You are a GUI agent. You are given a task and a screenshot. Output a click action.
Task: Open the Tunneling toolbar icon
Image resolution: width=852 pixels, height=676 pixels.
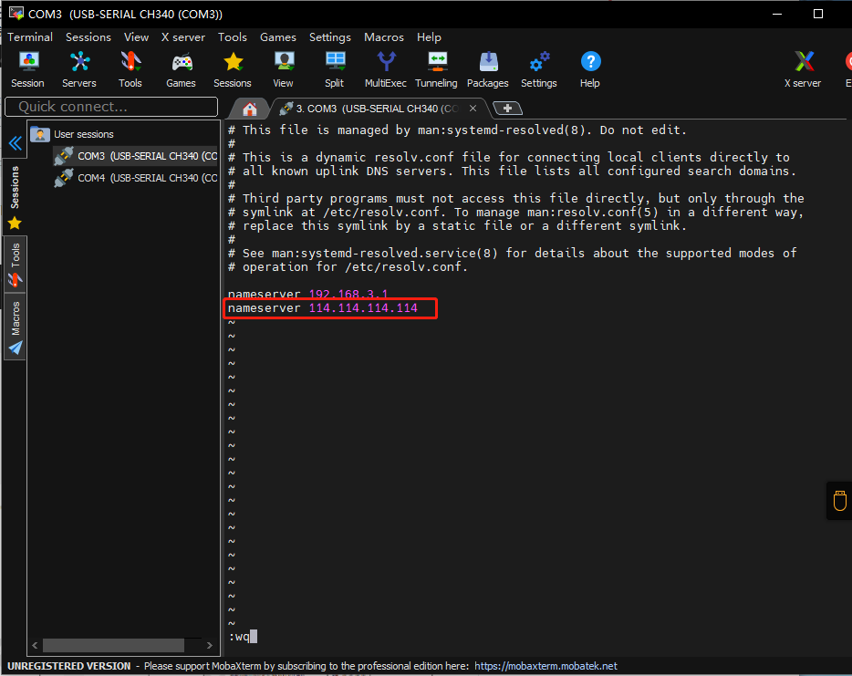point(436,69)
